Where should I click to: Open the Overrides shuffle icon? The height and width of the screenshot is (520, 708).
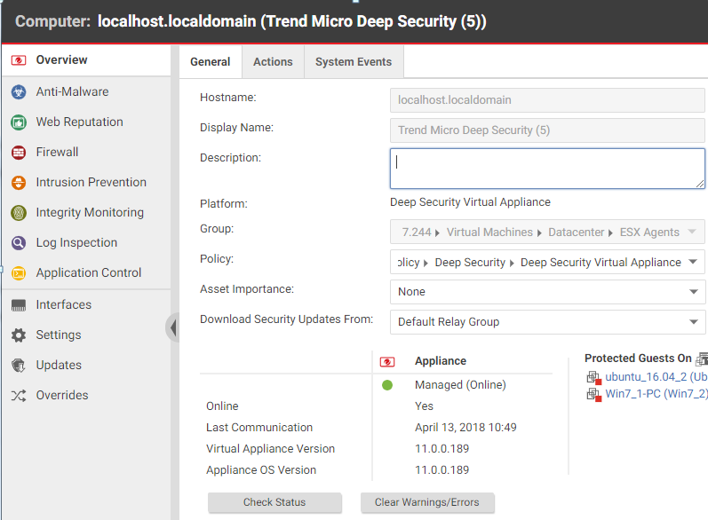18,396
